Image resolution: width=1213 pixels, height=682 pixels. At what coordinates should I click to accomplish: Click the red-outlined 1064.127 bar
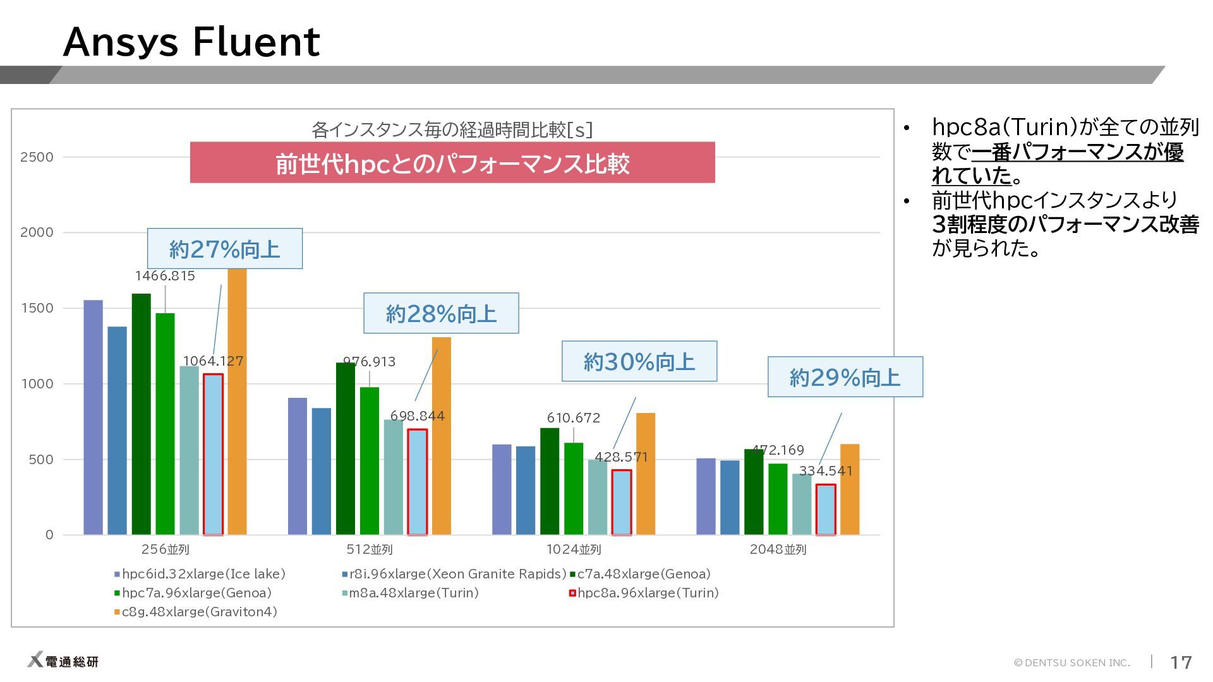click(x=213, y=455)
